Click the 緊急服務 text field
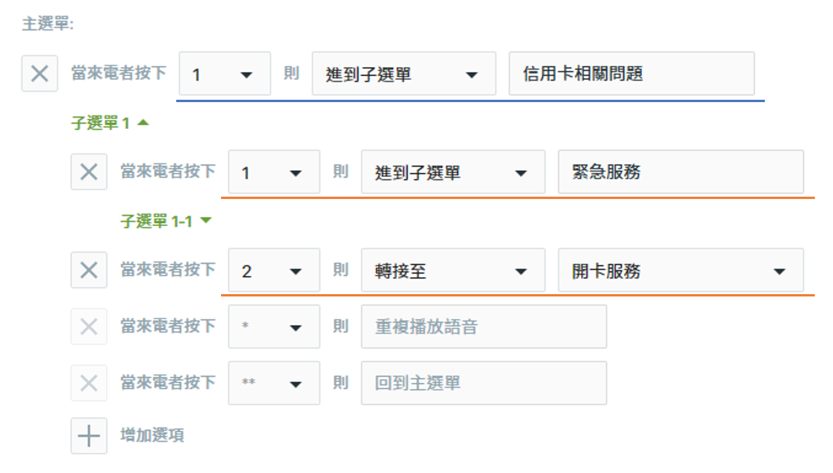This screenshot has width=833, height=473. 681,171
